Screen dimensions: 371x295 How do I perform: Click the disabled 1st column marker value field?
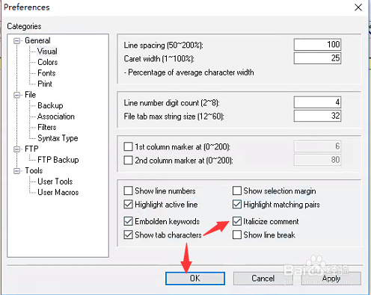click(317, 146)
